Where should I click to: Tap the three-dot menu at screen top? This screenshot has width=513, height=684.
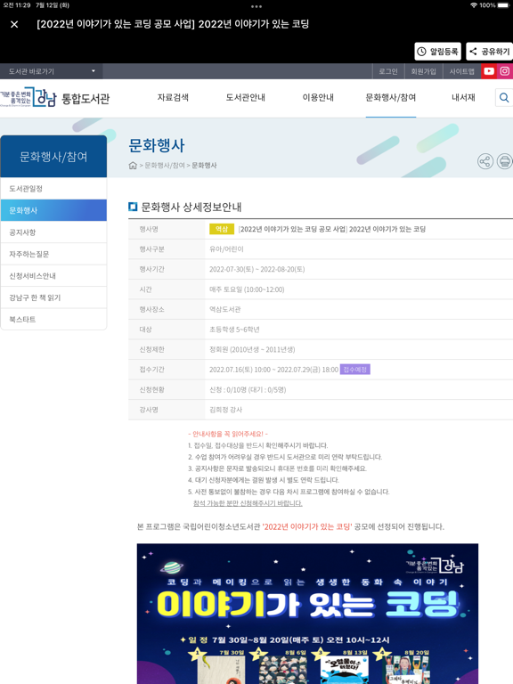(x=256, y=6)
